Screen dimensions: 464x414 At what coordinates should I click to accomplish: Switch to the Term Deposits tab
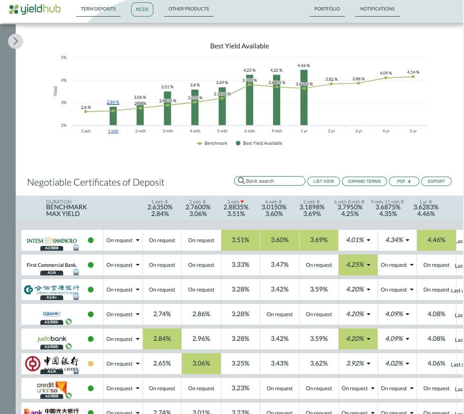pyautogui.click(x=98, y=9)
